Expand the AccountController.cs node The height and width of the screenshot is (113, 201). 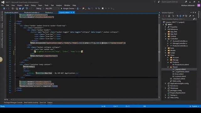coord(168,41)
